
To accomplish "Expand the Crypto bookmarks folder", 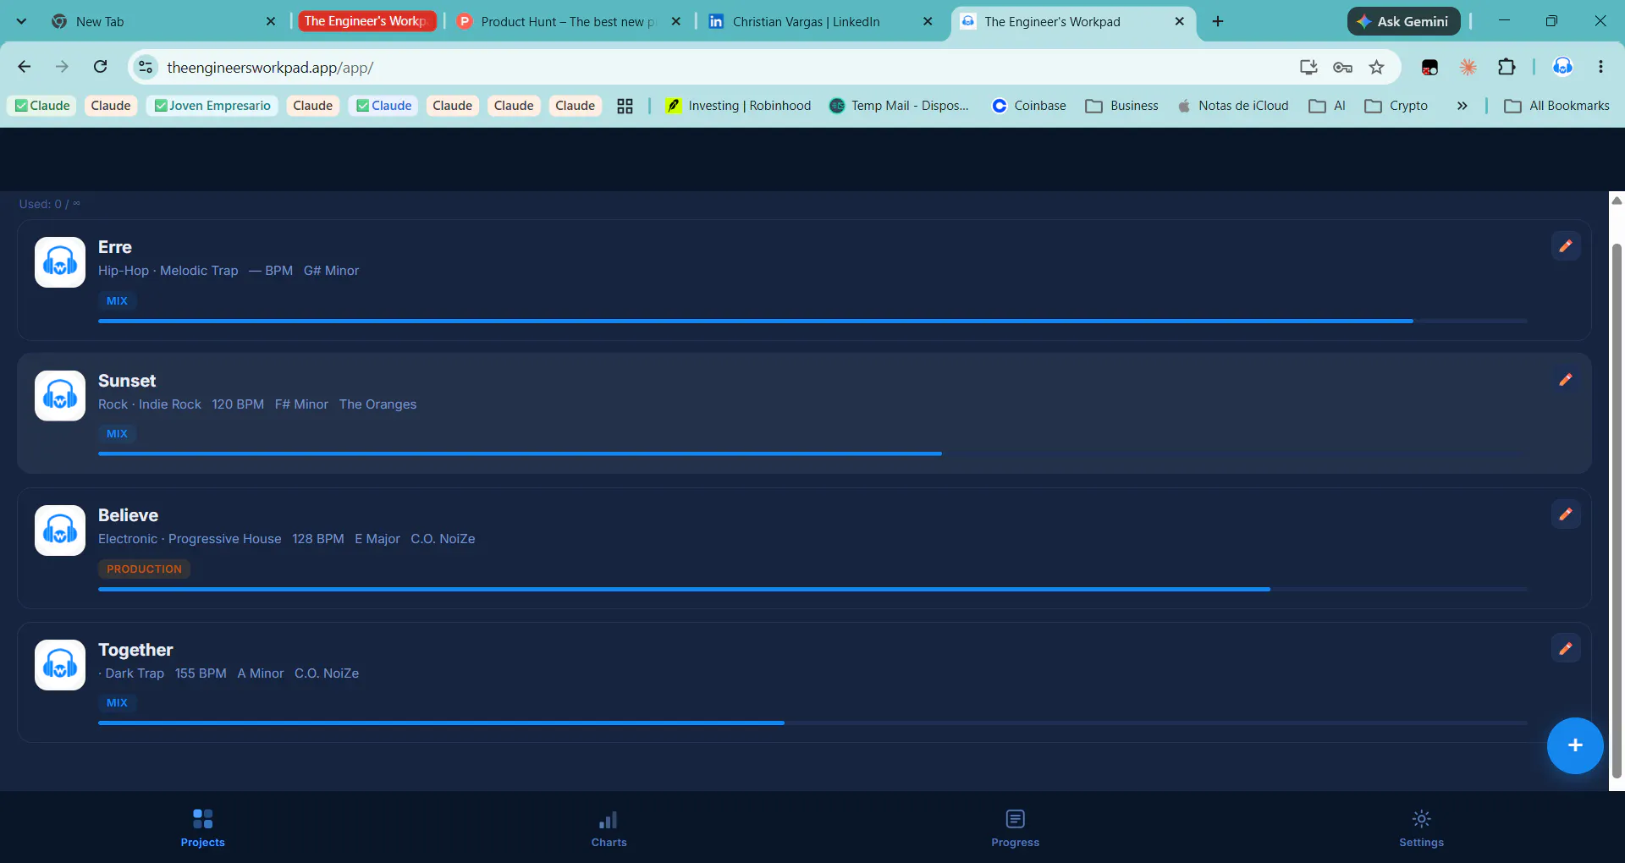I will click(1396, 106).
